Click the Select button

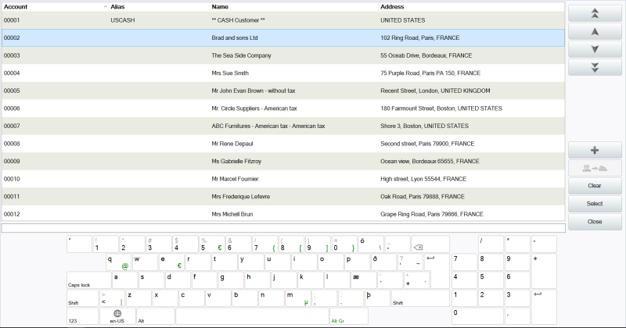(x=595, y=204)
